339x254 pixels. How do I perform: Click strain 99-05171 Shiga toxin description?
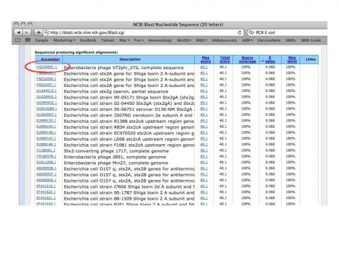pyautogui.click(x=129, y=97)
